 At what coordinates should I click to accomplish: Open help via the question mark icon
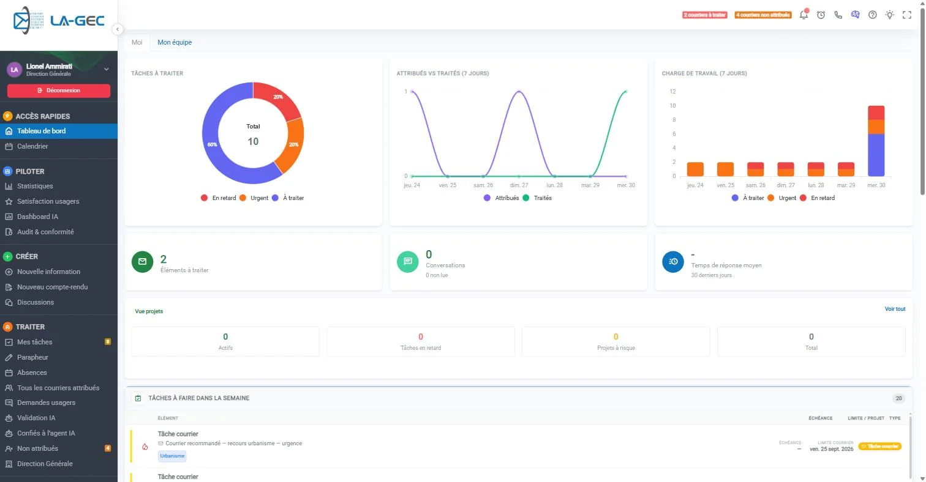(873, 15)
